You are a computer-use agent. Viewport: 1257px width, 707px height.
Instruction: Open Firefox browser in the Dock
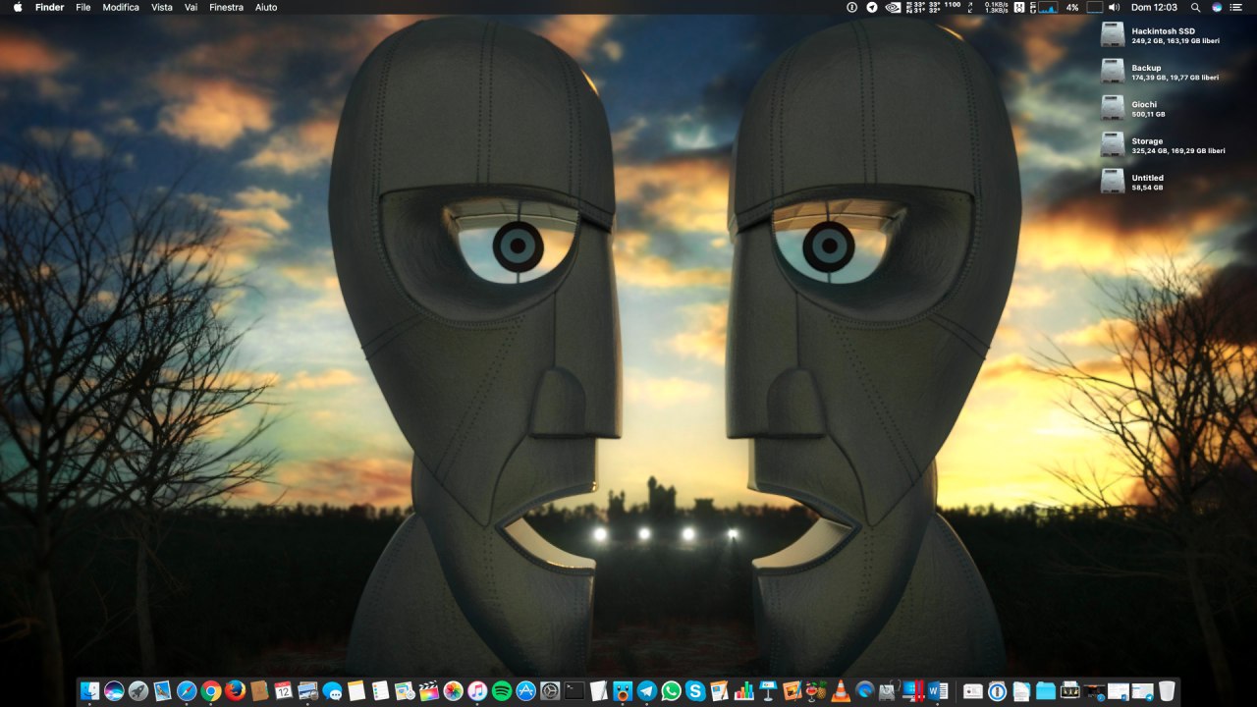click(x=235, y=691)
